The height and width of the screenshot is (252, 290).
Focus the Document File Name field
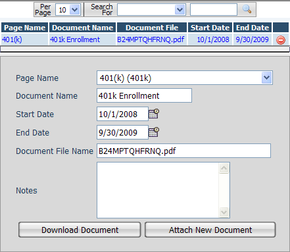tap(183, 151)
